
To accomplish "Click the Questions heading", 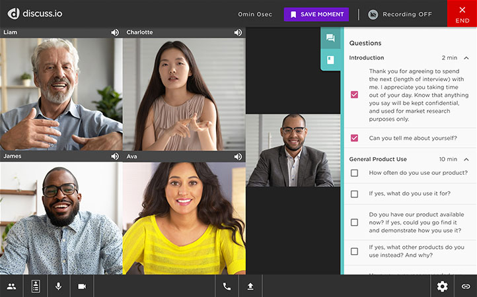I will [365, 43].
